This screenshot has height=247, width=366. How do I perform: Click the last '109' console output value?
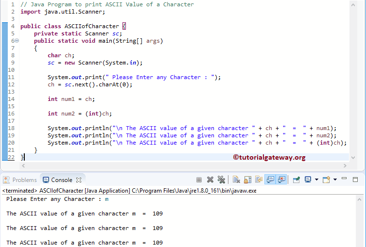click(x=157, y=243)
